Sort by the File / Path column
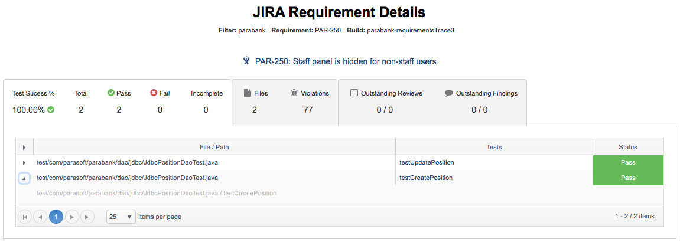This screenshot has height=242, width=680. pyautogui.click(x=214, y=147)
